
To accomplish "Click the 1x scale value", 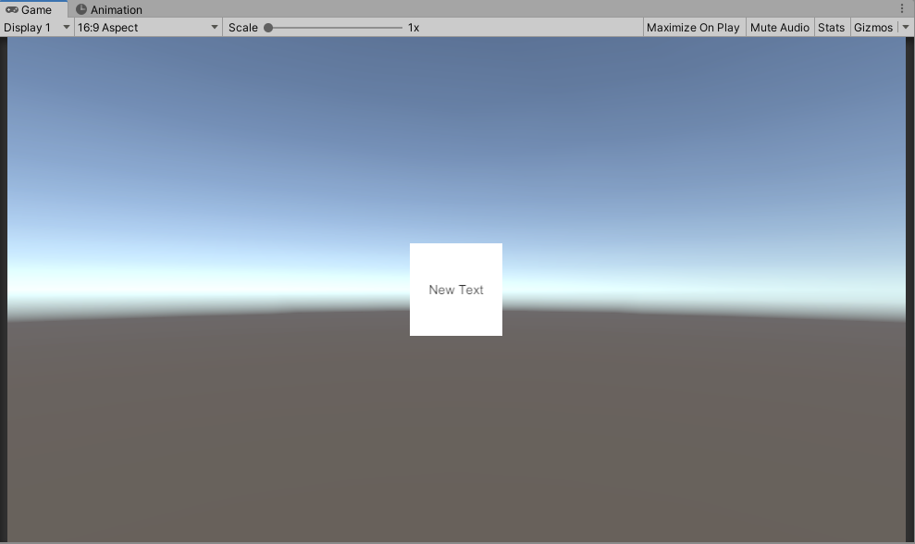I will tap(414, 28).
